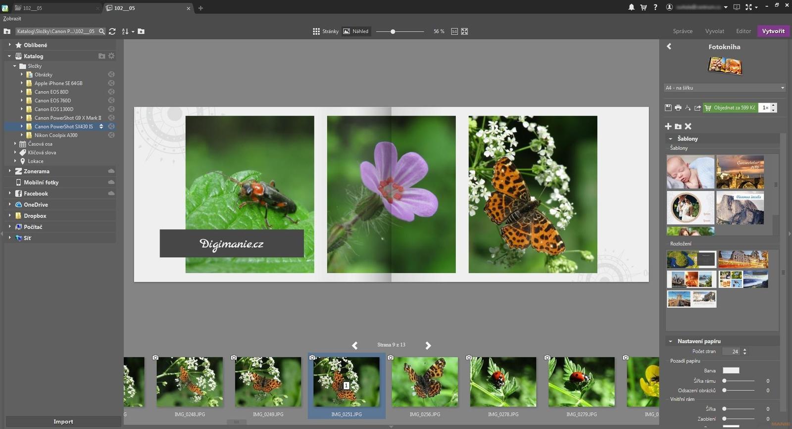Pick paper background Barva color swatch

(x=731, y=370)
